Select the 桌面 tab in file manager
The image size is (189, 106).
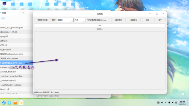pos(10,13)
